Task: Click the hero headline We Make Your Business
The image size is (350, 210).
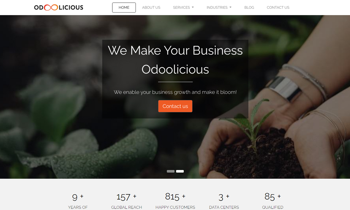Action: pos(175,50)
